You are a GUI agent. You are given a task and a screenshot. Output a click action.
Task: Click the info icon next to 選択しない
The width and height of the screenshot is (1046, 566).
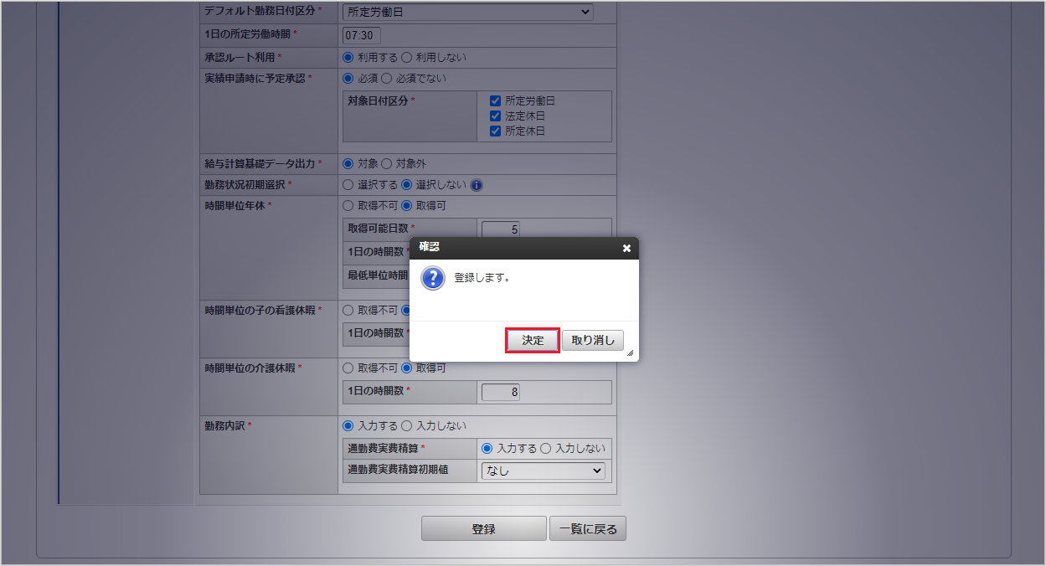click(477, 185)
